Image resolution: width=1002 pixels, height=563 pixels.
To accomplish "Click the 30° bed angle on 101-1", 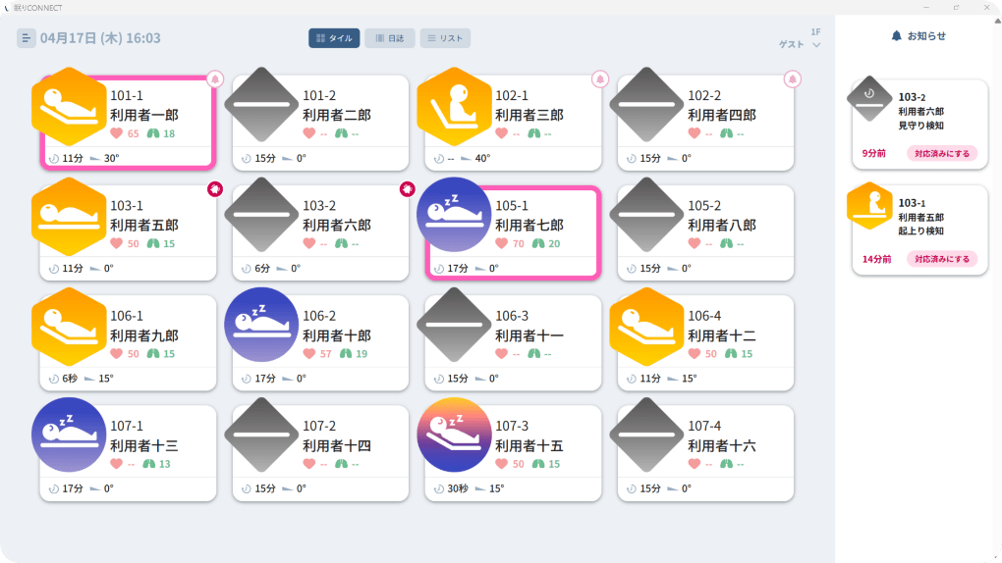I will click(112, 158).
